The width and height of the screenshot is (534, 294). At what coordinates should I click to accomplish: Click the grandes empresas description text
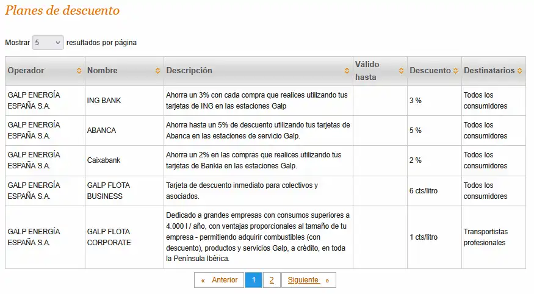[258, 237]
